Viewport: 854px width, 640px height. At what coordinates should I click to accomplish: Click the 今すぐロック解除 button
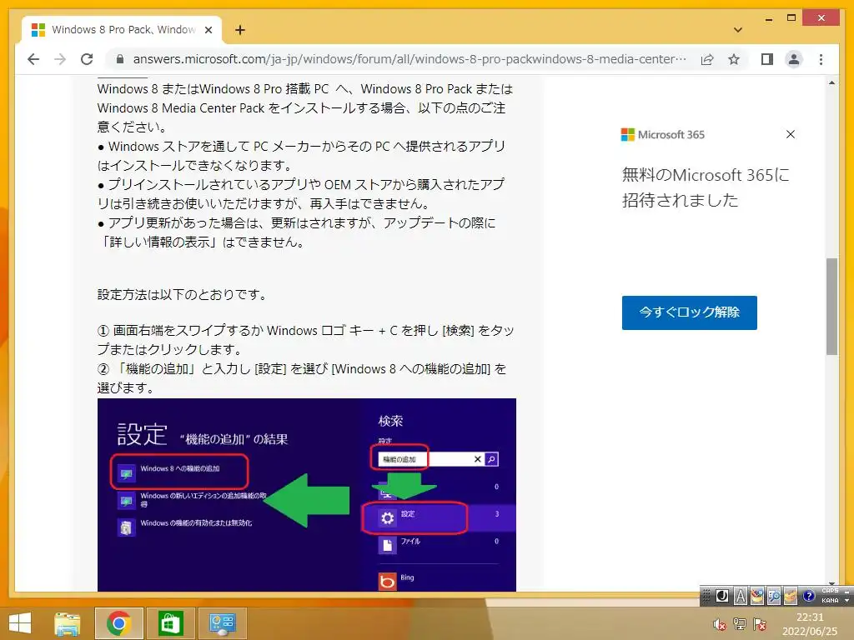[689, 312]
